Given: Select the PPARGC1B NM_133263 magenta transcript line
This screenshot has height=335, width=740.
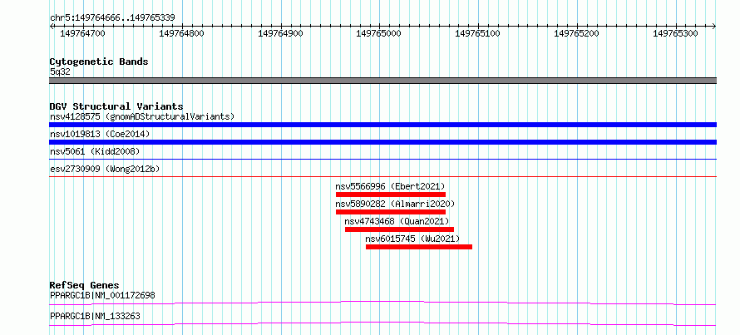Looking at the screenshot, I should 382,323.
